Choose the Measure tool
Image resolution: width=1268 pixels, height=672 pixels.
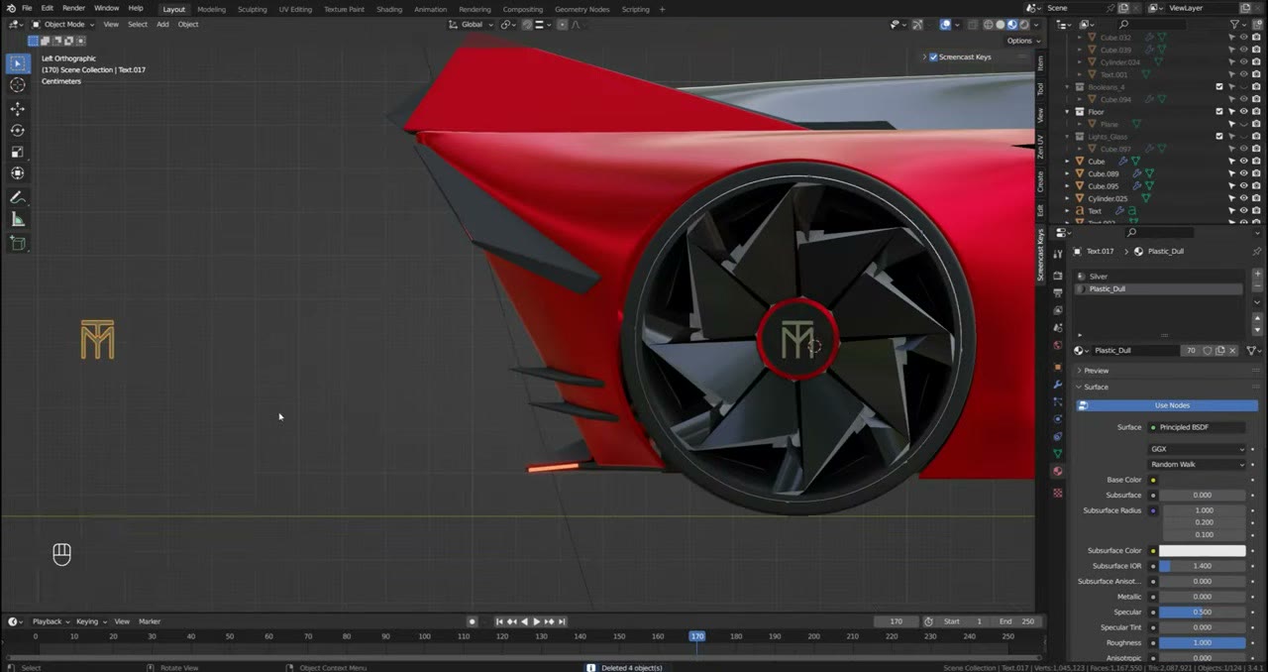coord(18,219)
